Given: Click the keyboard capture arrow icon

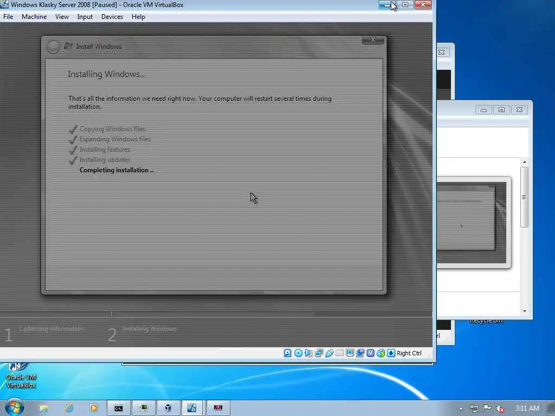Looking at the screenshot, I should 391,353.
